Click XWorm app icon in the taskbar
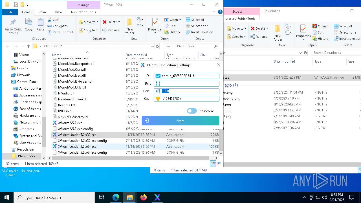This screenshot has height=203, width=361. [x=157, y=197]
